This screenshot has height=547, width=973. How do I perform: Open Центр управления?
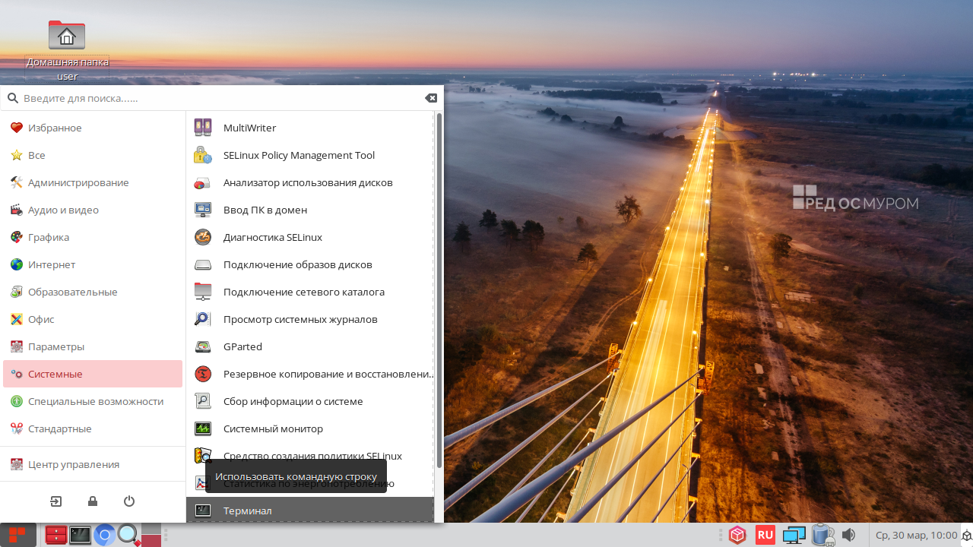point(74,464)
